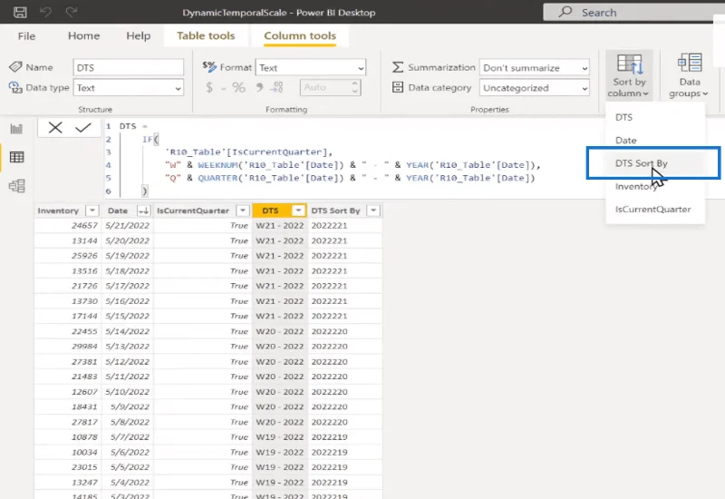This screenshot has height=499, width=725.
Task: Expand the currency symbol dropdown arrow
Action: (x=224, y=88)
